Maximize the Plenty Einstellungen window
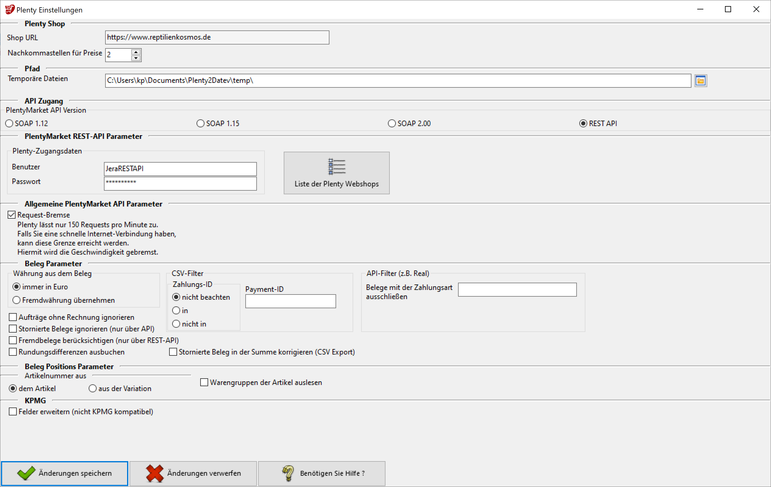This screenshot has width=771, height=487. click(728, 10)
